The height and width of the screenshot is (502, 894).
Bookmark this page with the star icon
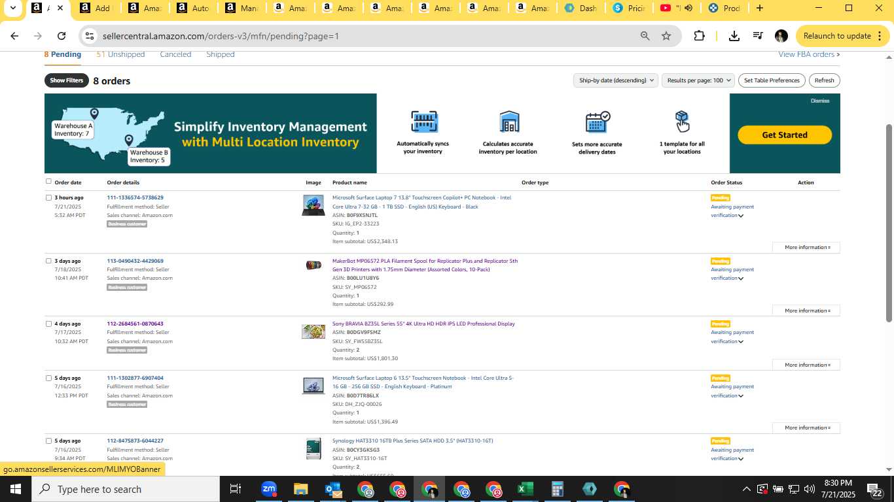(666, 36)
